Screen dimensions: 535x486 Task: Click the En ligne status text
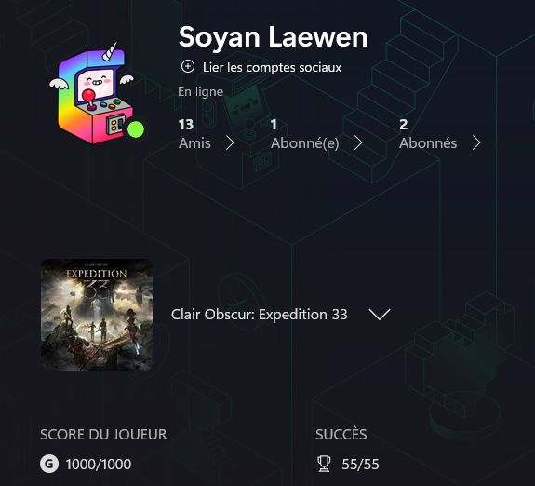201,91
